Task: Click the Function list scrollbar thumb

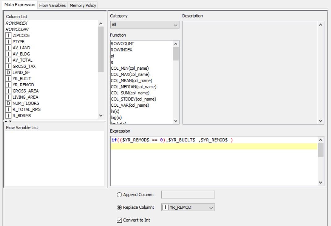Action: 176,54
